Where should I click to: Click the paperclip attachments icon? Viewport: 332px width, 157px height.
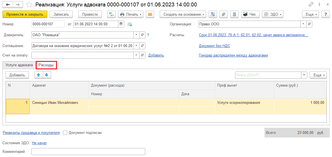(x=224, y=14)
